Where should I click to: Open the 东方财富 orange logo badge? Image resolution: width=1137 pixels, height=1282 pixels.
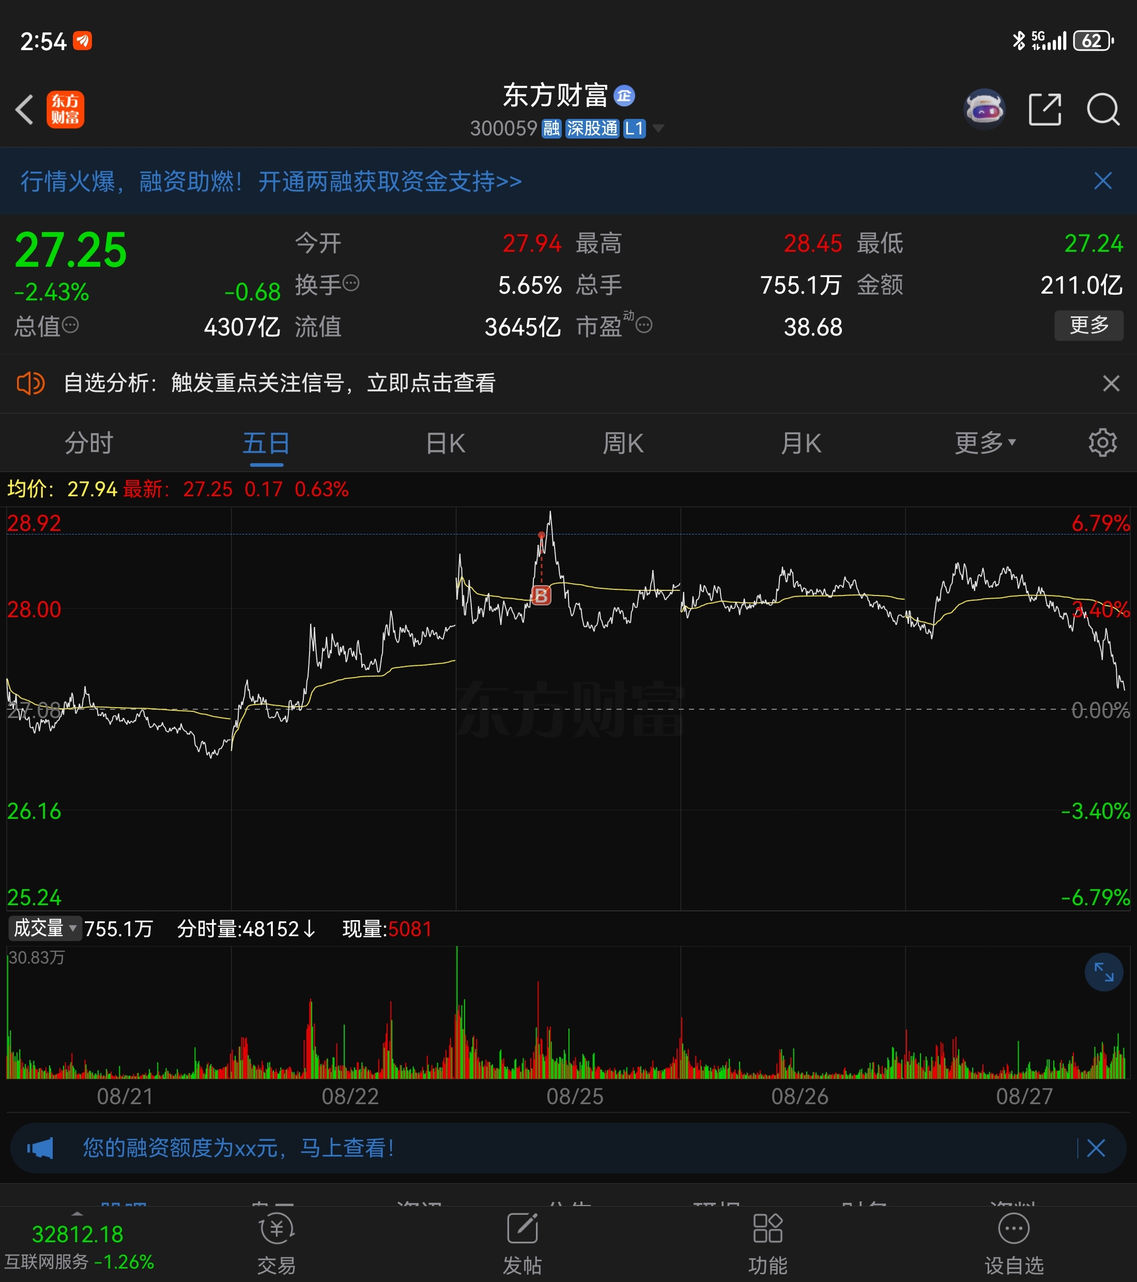pos(65,110)
